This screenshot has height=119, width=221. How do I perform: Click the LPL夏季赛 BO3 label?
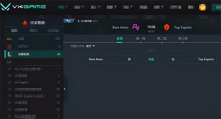point(89,21)
